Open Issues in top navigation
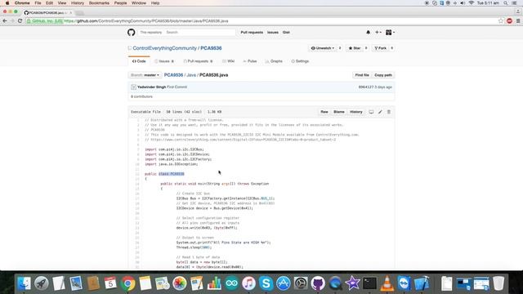The width and height of the screenshot is (523, 294). [x=272, y=33]
